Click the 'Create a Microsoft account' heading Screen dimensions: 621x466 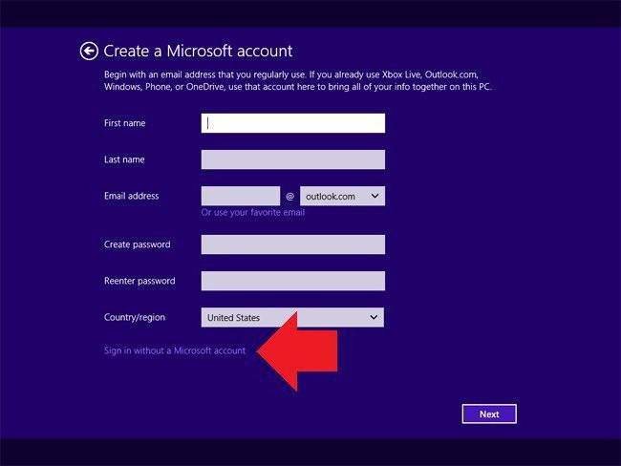tap(198, 51)
